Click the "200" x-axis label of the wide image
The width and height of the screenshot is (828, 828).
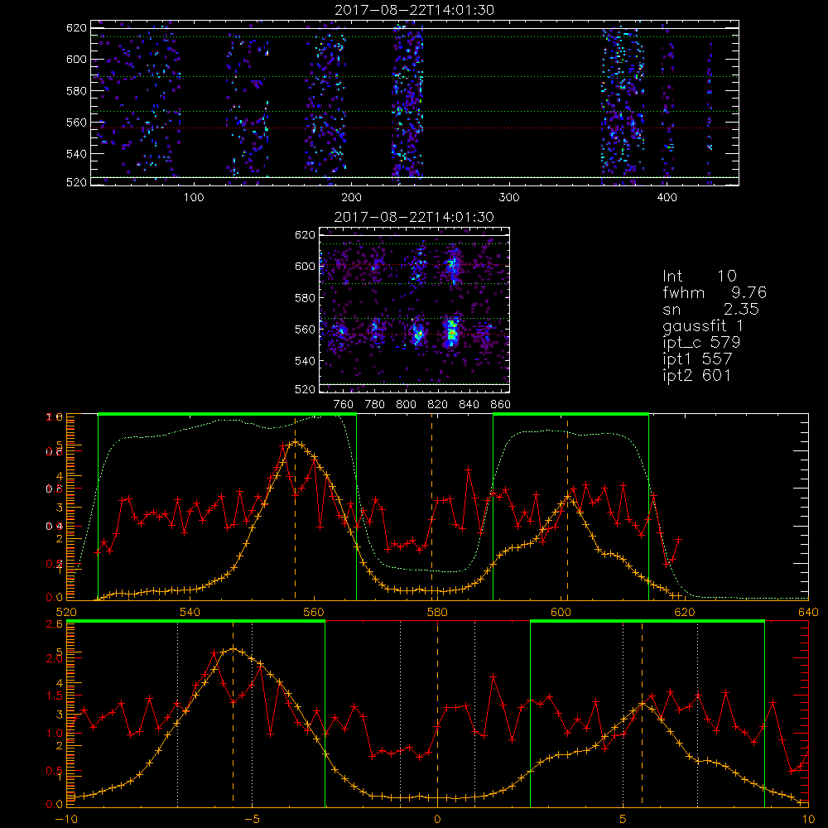(x=351, y=198)
